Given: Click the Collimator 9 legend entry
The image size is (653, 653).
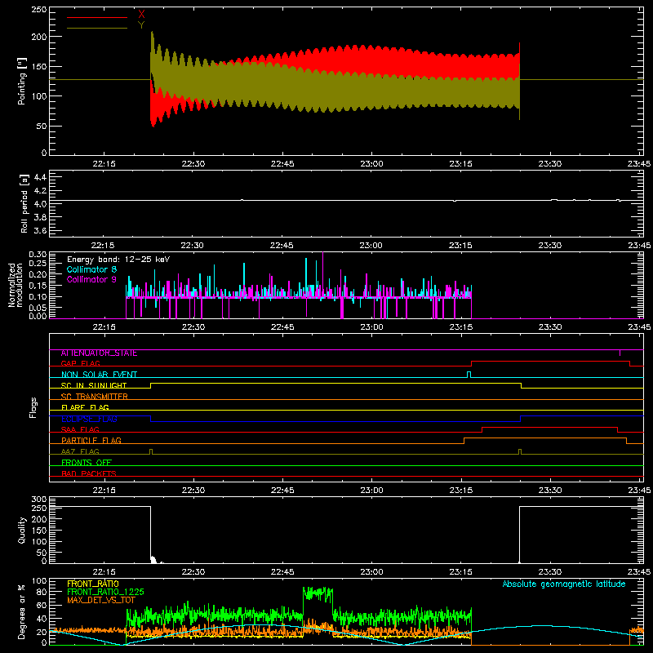Looking at the screenshot, I should [91, 279].
